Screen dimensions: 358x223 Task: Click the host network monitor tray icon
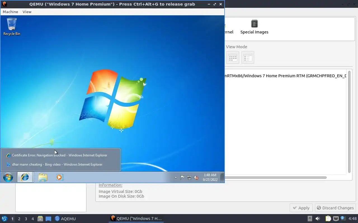pyautogui.click(x=336, y=219)
